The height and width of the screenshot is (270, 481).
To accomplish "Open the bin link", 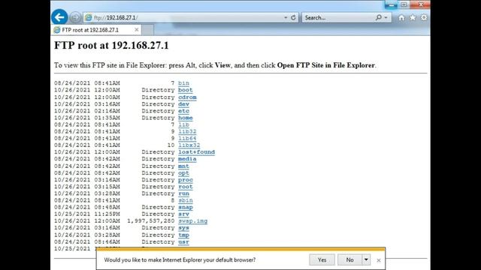I will click(x=183, y=83).
